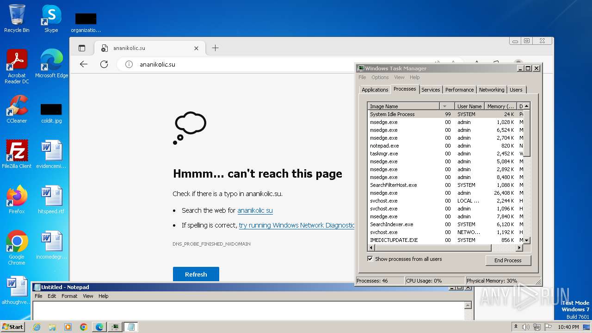Click process list down scroll arrow
Image resolution: width=592 pixels, height=333 pixels.
[x=527, y=240]
